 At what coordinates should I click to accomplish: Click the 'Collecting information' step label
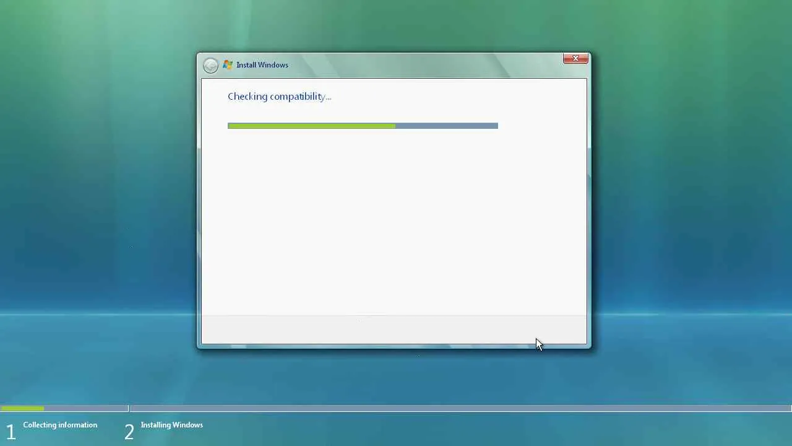60,425
